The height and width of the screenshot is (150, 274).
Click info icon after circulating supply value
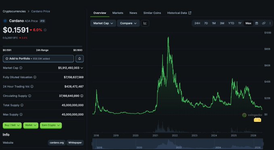point(82,96)
